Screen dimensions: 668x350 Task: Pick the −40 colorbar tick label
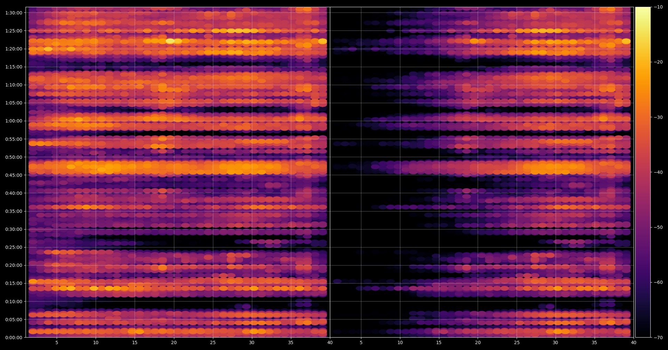pyautogui.click(x=658, y=172)
